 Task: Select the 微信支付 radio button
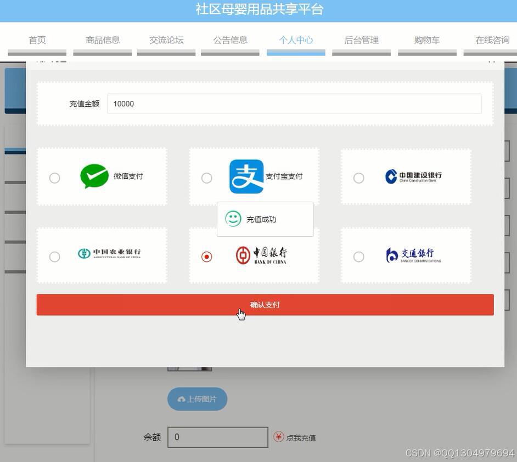pos(55,178)
